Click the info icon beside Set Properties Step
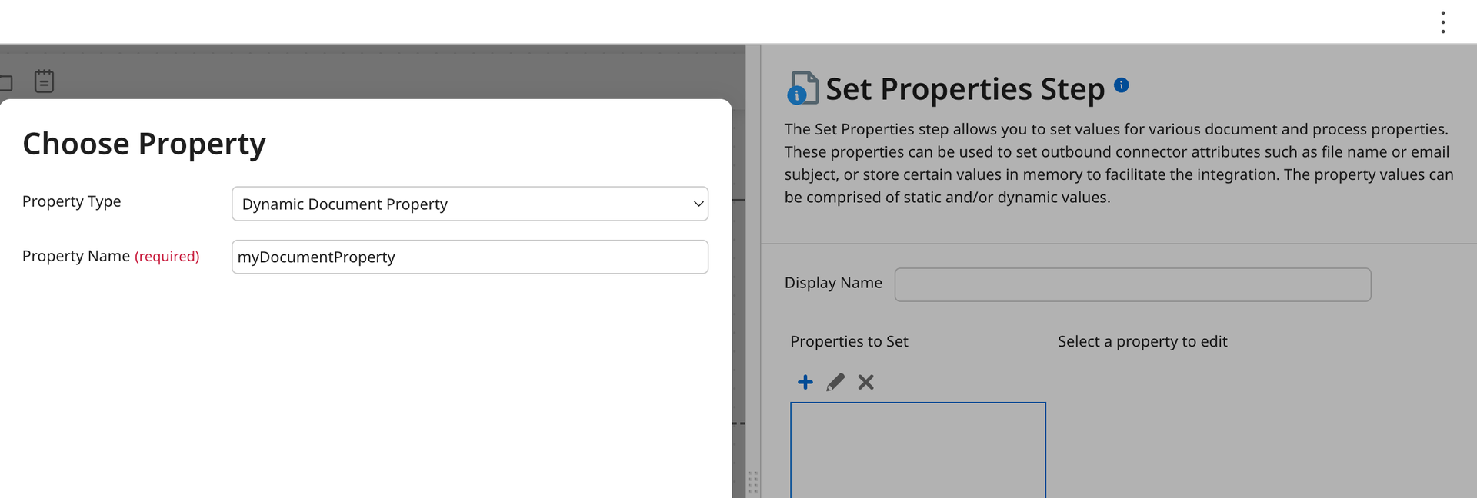Image resolution: width=1477 pixels, height=498 pixels. pyautogui.click(x=1122, y=85)
